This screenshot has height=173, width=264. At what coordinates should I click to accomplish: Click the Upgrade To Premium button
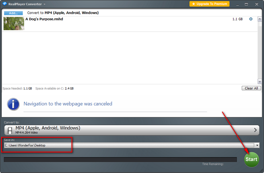point(209,4)
